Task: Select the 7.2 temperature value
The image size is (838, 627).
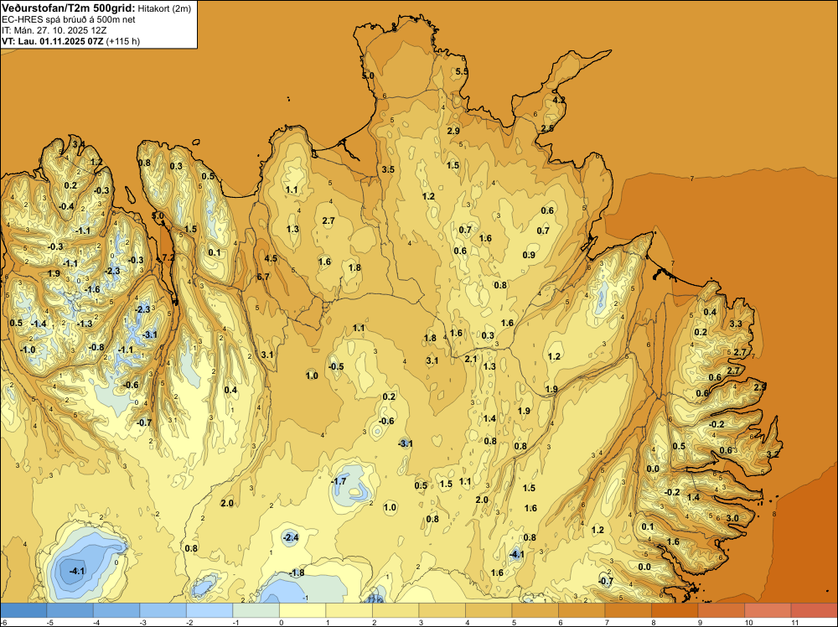Action: (x=168, y=257)
